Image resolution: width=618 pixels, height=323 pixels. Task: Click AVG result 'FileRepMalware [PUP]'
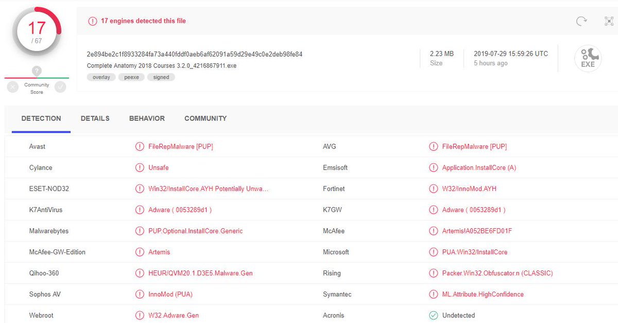tap(475, 147)
